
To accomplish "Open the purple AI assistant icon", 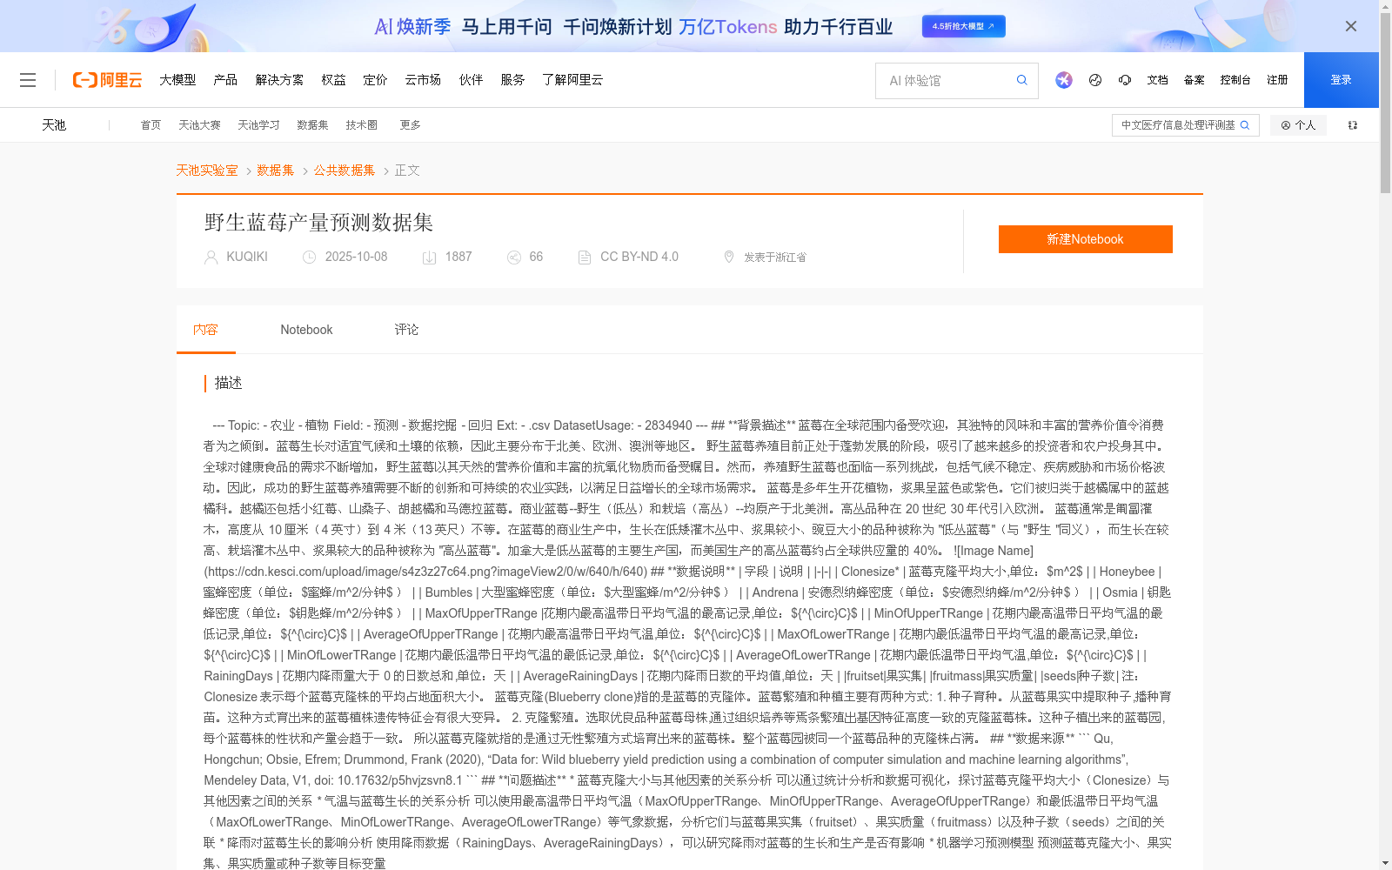I will tap(1064, 80).
